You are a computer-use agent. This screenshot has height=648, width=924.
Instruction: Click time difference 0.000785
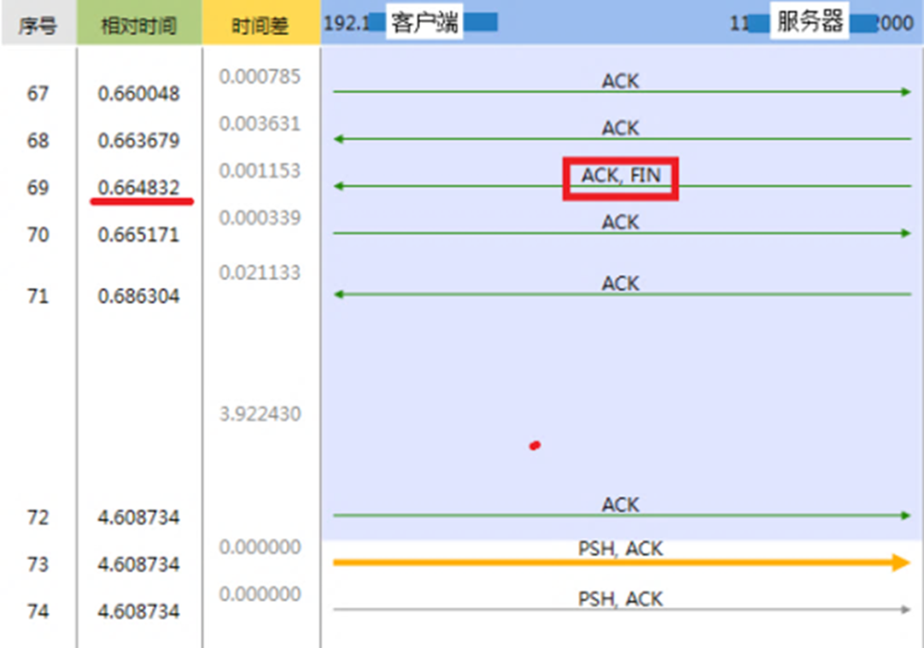[x=260, y=77]
